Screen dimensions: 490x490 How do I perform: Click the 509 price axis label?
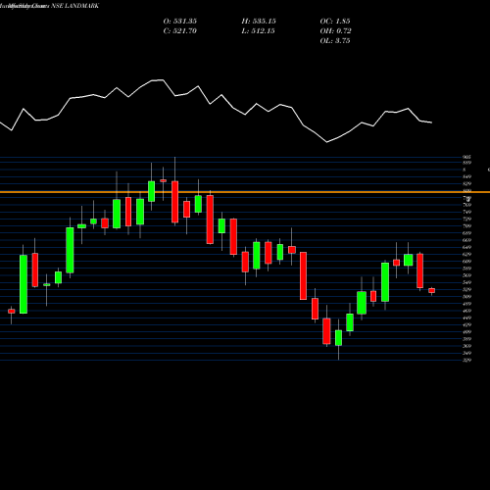(x=467, y=297)
